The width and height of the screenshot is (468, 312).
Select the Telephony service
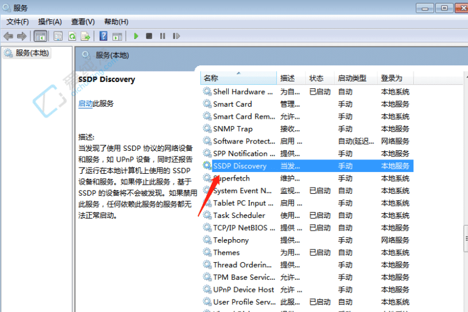[307, 240]
